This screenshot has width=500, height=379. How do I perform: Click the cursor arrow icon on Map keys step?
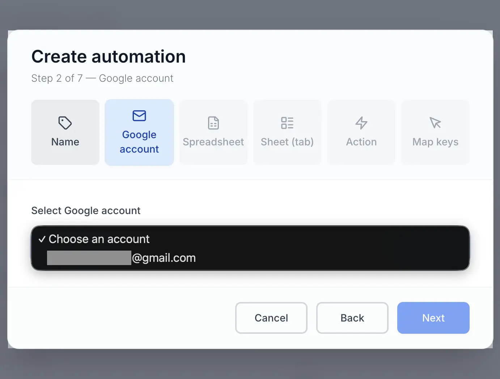(x=435, y=123)
